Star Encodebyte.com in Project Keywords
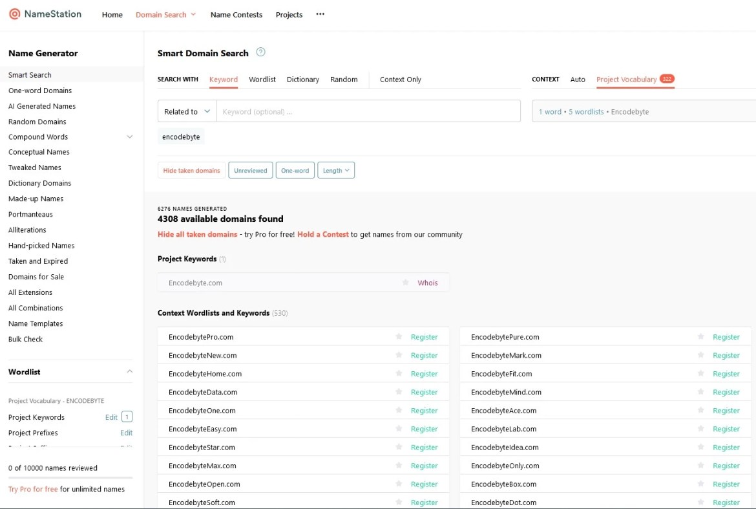 406,282
